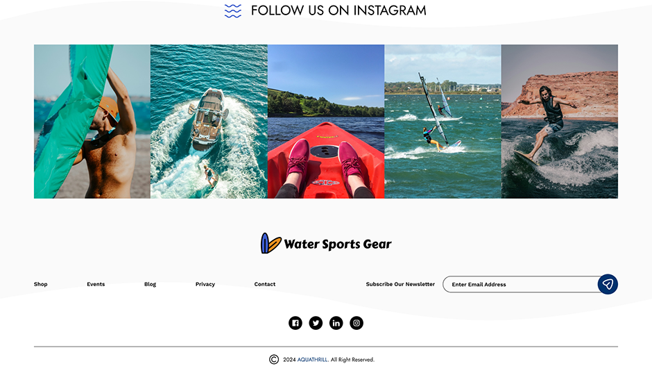The image size is (652, 373).
Task: Click the blue waves icon beside heading
Action: [233, 11]
